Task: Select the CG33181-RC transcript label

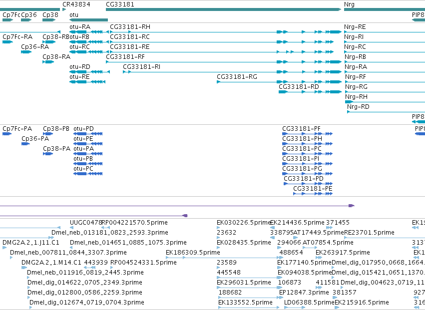Action: [x=130, y=37]
